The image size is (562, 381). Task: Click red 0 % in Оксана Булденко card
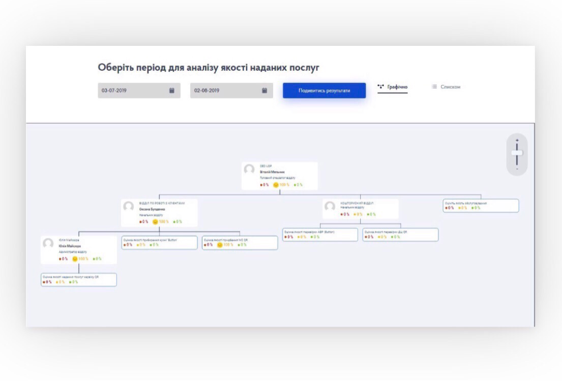[144, 222]
